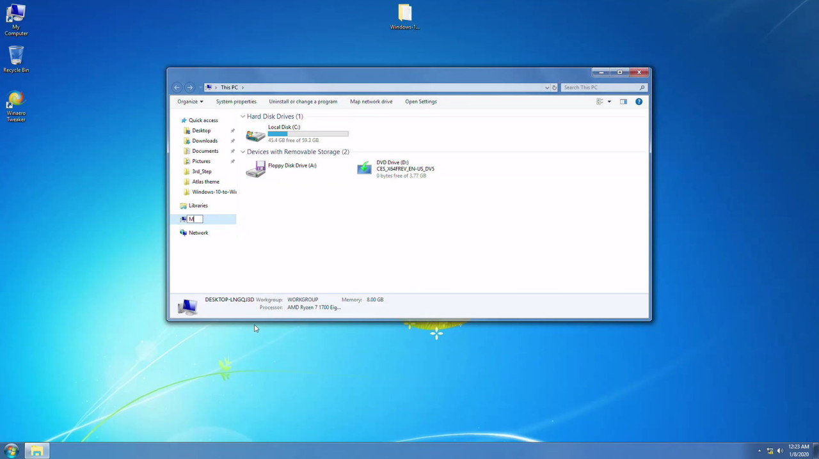Image resolution: width=819 pixels, height=459 pixels.
Task: Select Atlas theme folder in navigation pane
Action: [x=205, y=182]
